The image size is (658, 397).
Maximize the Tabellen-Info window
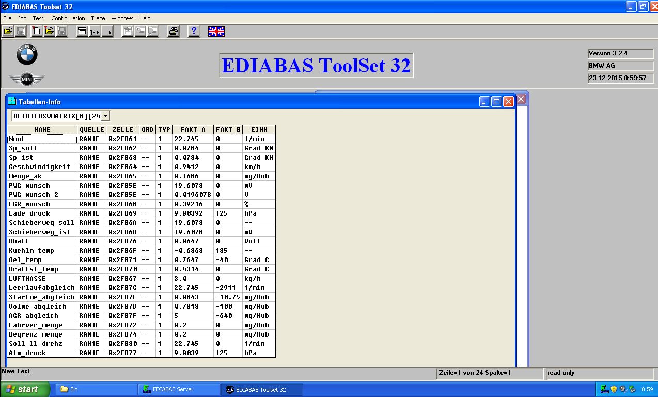pos(496,102)
